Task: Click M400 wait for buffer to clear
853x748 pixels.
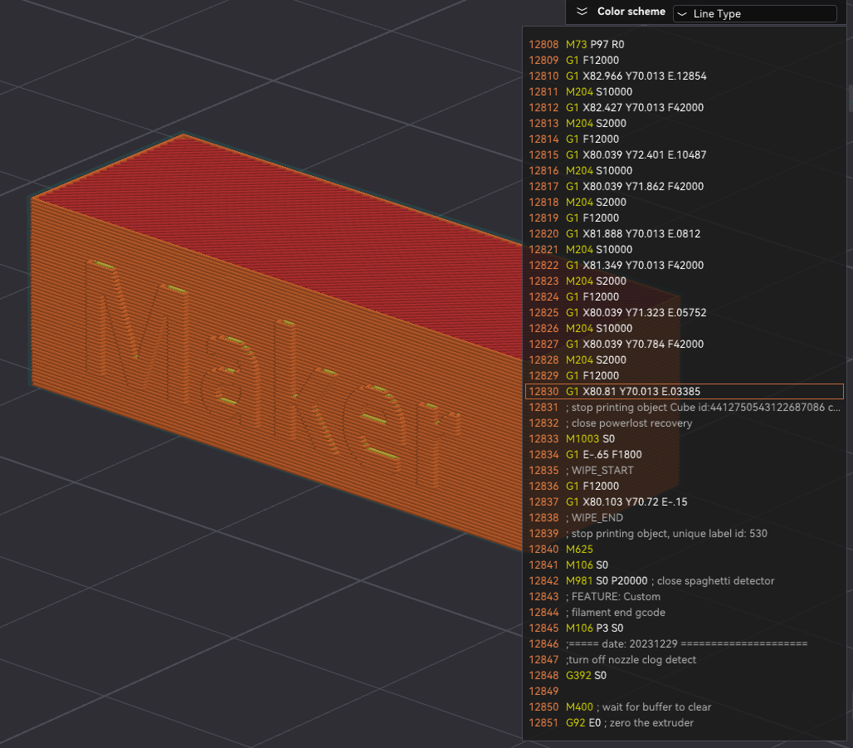Action: click(638, 707)
